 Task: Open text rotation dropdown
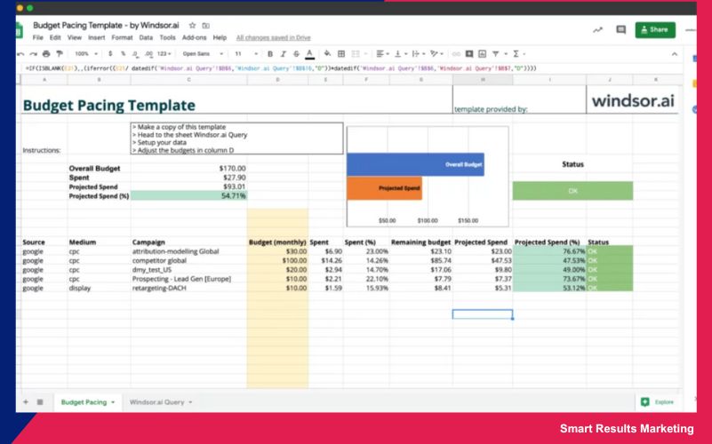(x=436, y=54)
